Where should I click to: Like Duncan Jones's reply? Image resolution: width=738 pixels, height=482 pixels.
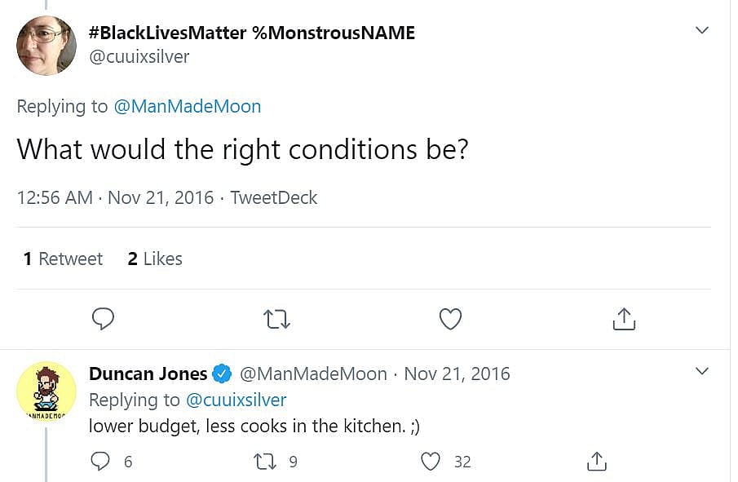coord(431,462)
